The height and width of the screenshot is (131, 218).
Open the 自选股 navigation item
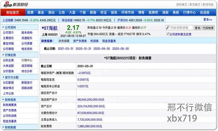tap(205, 12)
